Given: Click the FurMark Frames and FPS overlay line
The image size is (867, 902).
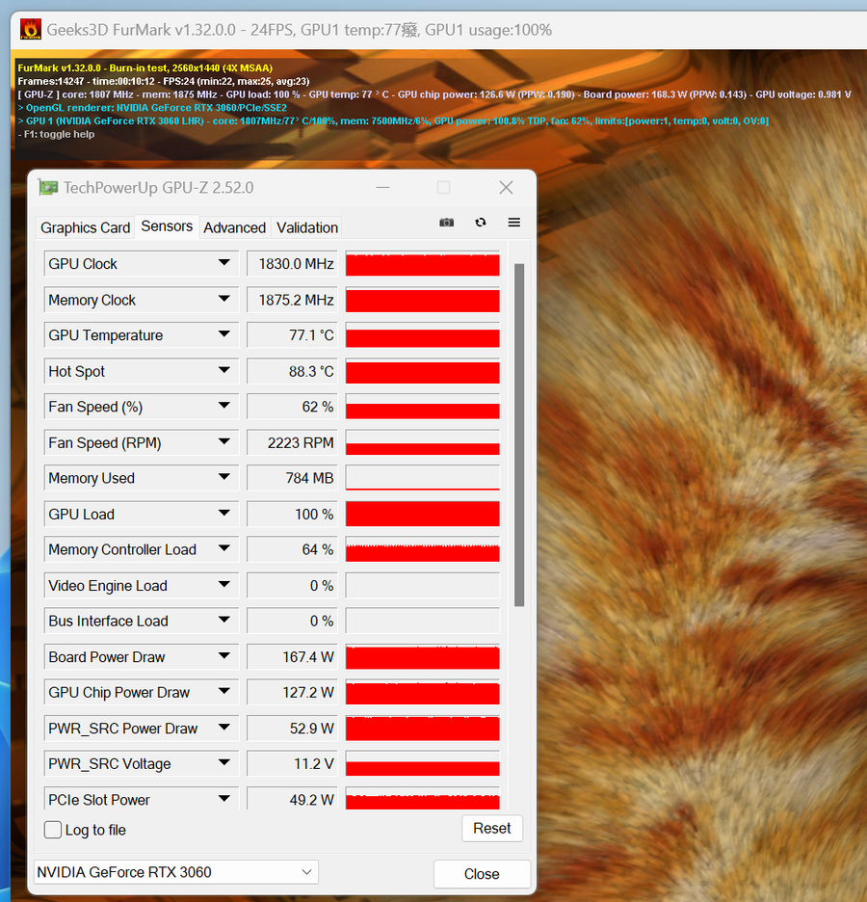Looking at the screenshot, I should pos(163,81).
